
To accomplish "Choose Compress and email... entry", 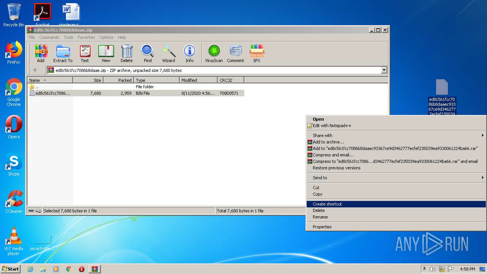I will click(396, 155).
